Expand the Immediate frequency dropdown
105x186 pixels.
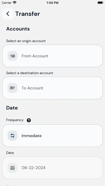[52, 136]
